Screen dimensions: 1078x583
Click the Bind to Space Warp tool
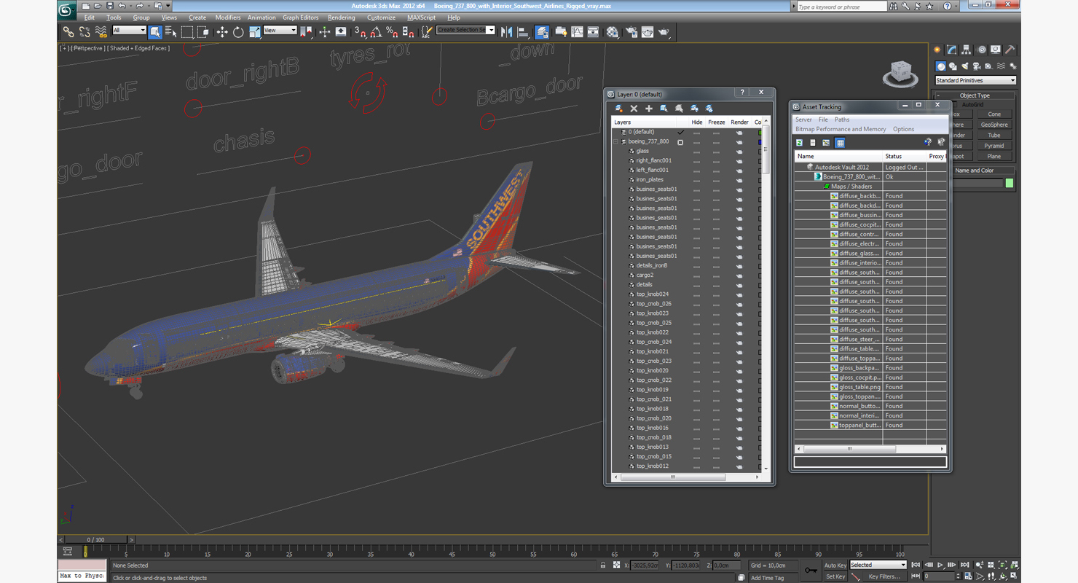coord(101,32)
